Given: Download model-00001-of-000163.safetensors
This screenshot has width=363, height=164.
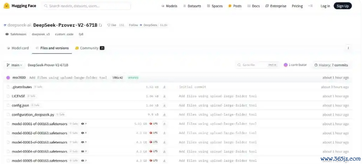Looking at the screenshot, I should [164, 124].
